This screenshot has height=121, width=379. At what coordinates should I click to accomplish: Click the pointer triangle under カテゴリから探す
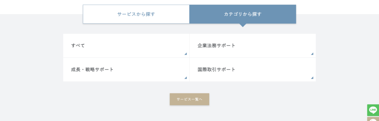click(243, 25)
